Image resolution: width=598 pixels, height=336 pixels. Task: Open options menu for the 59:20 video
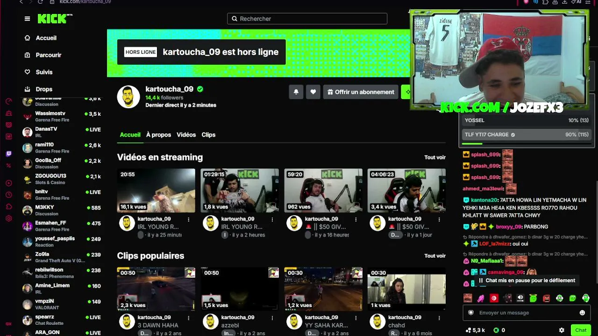[x=356, y=219]
